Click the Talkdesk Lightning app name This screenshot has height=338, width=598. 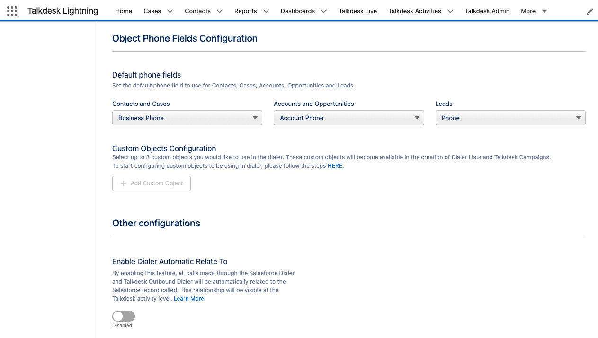(63, 11)
